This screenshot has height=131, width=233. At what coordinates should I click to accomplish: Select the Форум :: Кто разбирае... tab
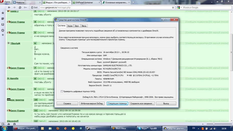tap(57, 3)
